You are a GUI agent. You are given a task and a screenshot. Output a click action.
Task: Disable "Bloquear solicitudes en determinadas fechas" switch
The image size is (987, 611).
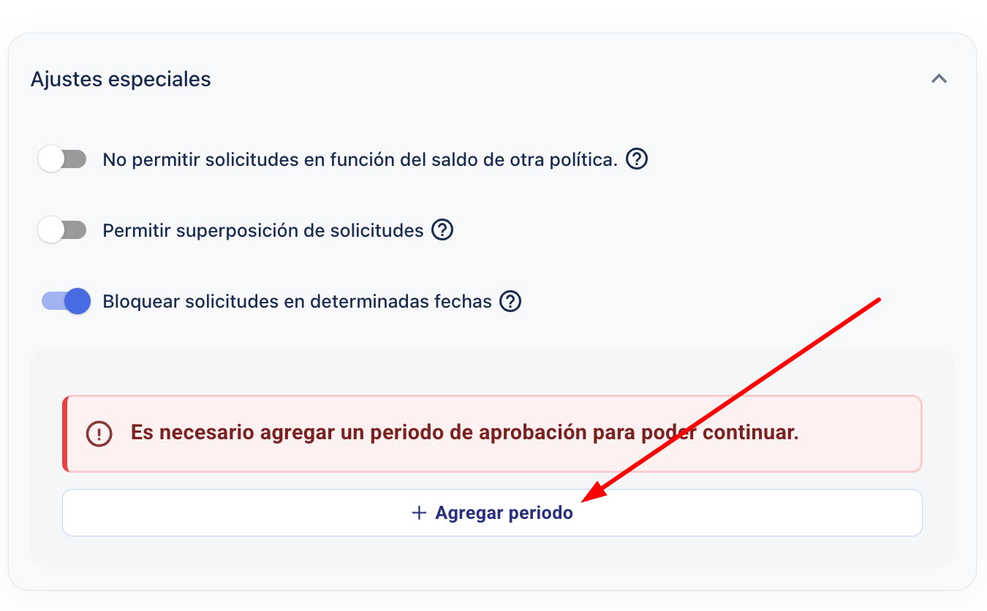[x=66, y=301]
